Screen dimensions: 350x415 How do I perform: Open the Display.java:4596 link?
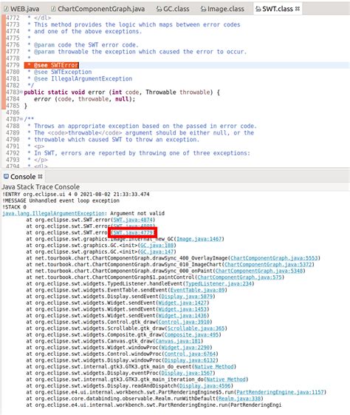(205, 385)
